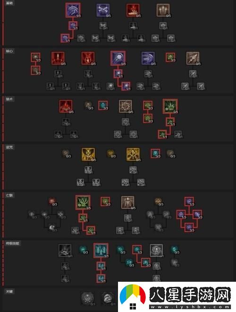This screenshot has height=312, width=236.
Task: Select the right yellow curse skill in 诅咒 row
Action: click(x=133, y=154)
